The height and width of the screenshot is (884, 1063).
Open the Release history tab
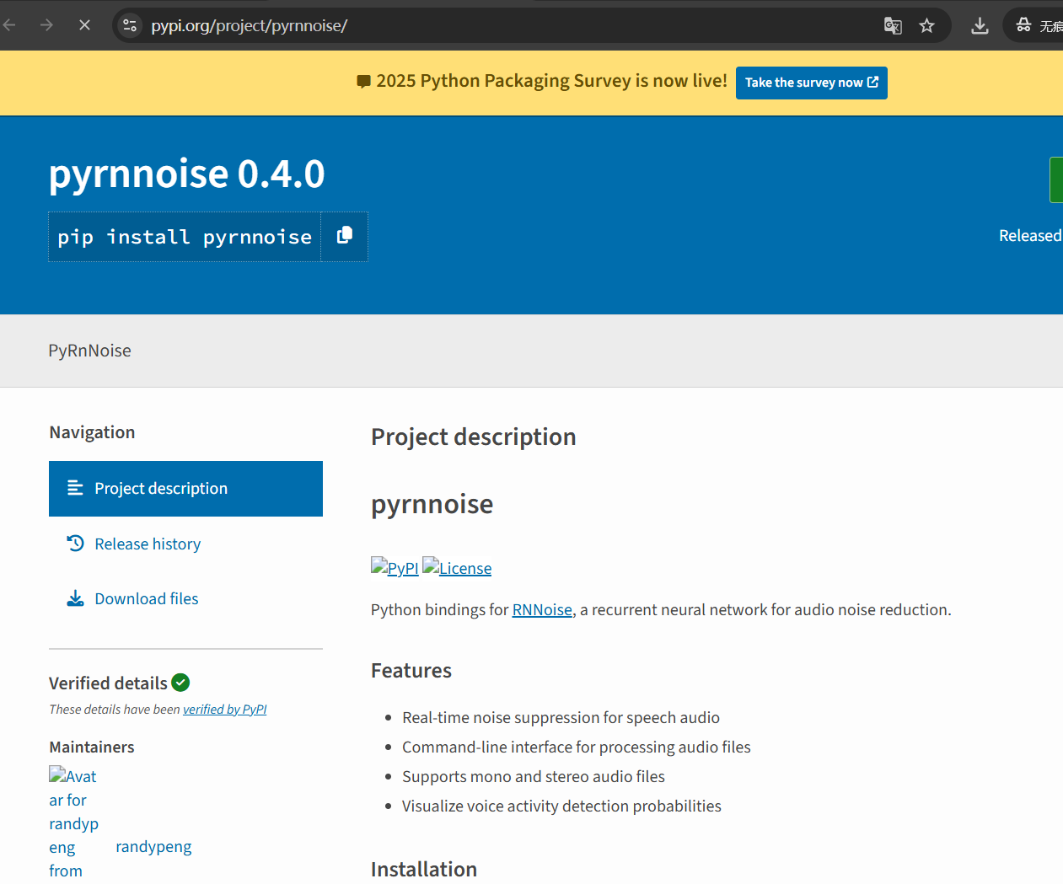tap(148, 544)
